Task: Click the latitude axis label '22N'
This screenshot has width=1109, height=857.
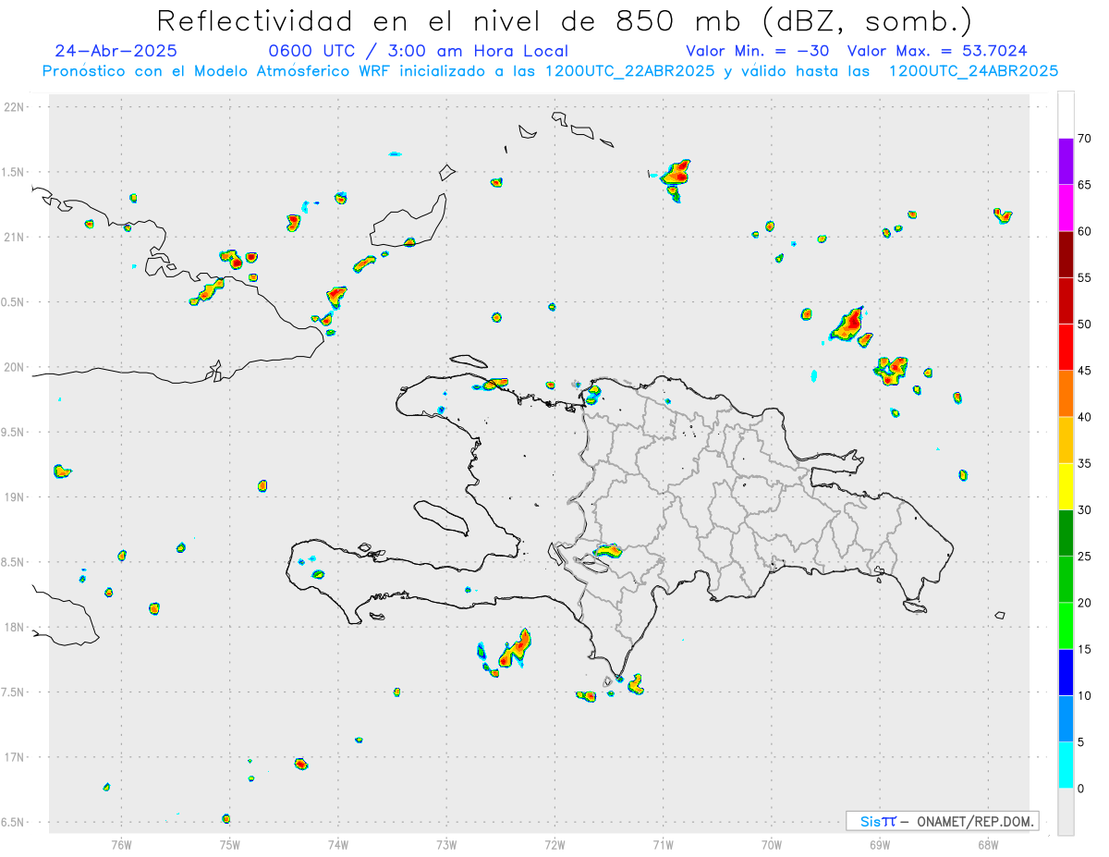Action: (14, 106)
